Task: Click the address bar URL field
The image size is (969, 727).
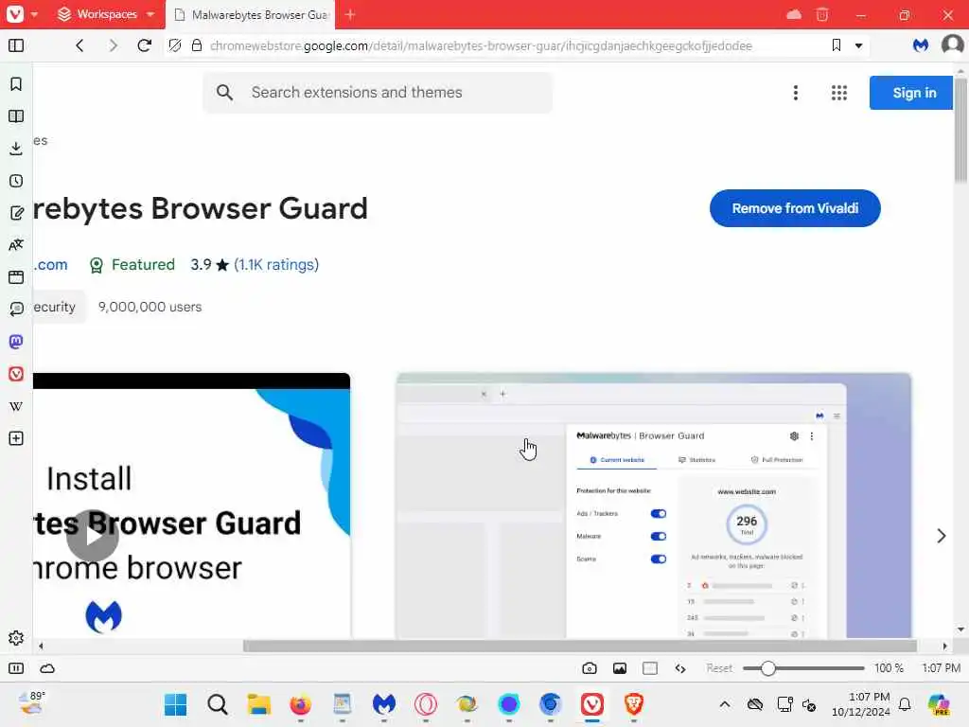Action: (x=481, y=45)
